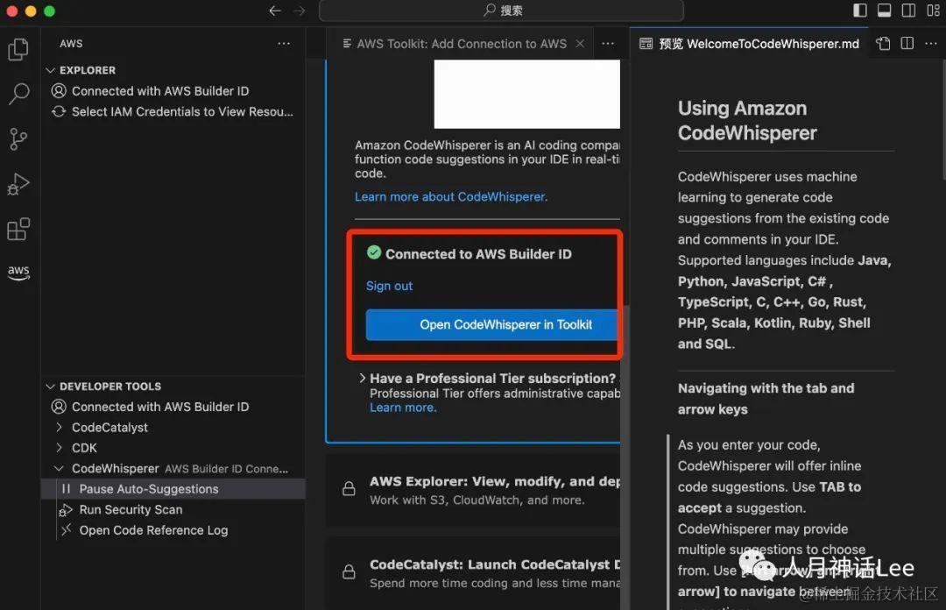This screenshot has width=946, height=610.
Task: Open the Run and Debug view
Action: pyautogui.click(x=18, y=183)
